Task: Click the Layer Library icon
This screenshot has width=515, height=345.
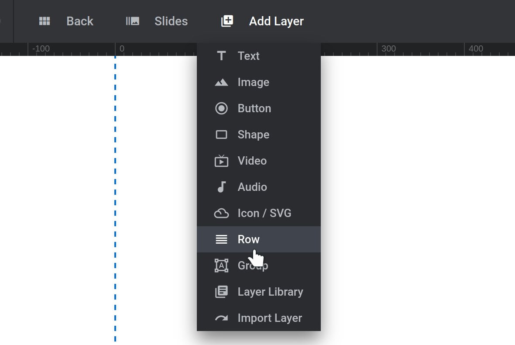Action: coord(221,292)
